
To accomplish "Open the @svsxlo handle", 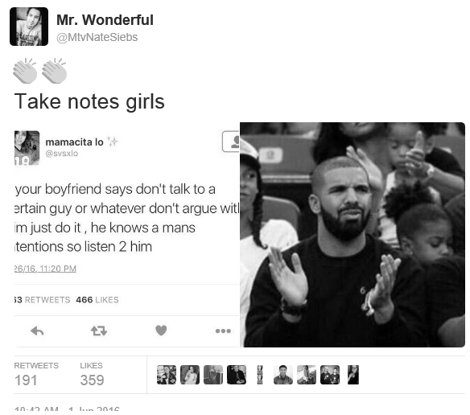I will [x=62, y=154].
